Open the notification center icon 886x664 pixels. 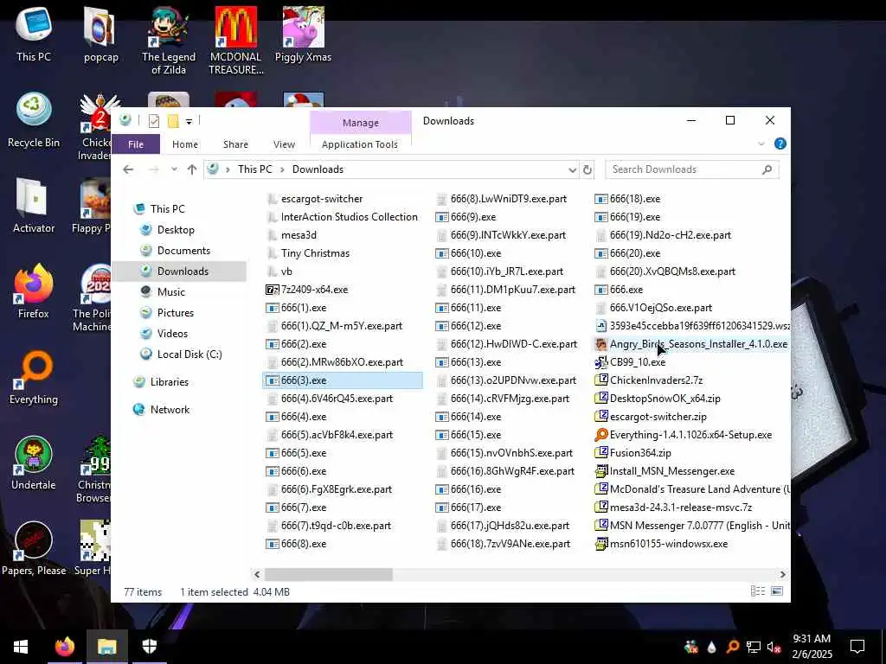(x=857, y=647)
